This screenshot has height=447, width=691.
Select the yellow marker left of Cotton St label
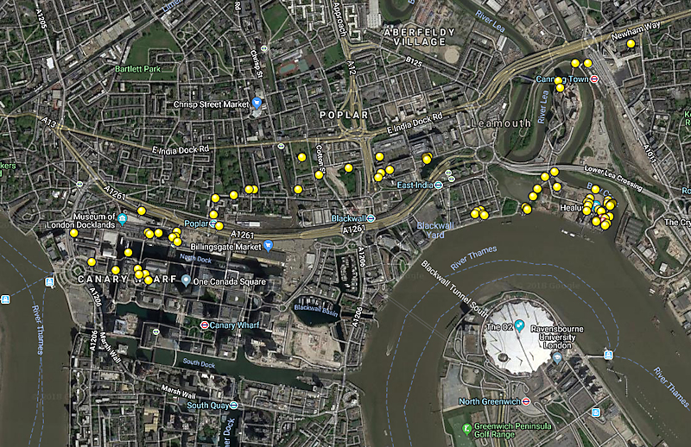pyautogui.click(x=301, y=157)
